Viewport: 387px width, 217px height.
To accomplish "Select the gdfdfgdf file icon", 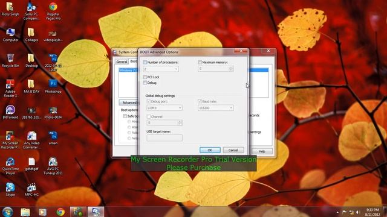I will [x=31, y=164].
